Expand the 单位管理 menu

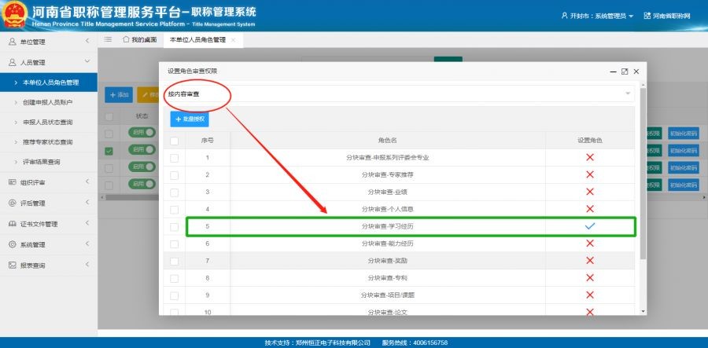pos(87,41)
